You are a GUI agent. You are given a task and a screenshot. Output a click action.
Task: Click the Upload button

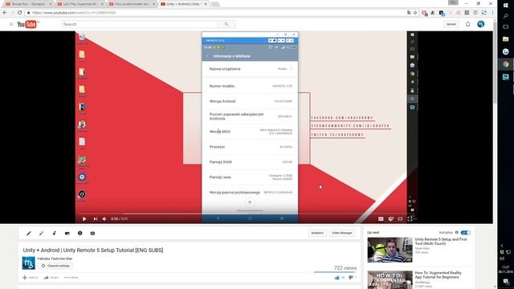pos(451,24)
